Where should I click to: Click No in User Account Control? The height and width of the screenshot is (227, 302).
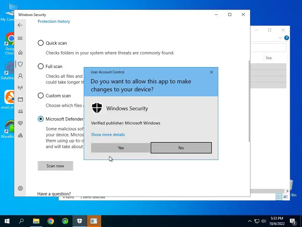coord(181,148)
